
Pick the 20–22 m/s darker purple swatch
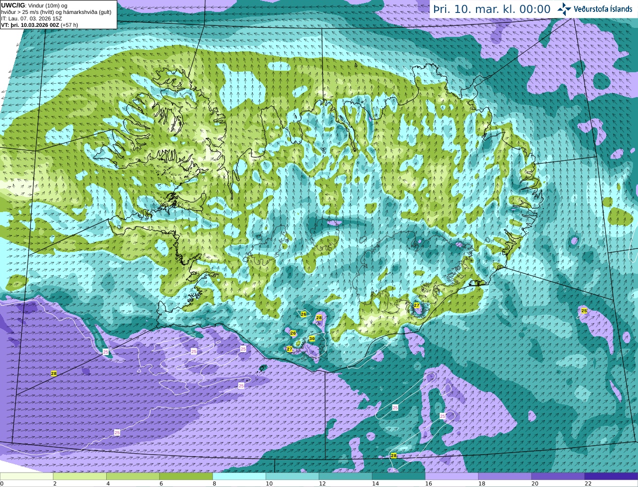pyautogui.click(x=558, y=477)
